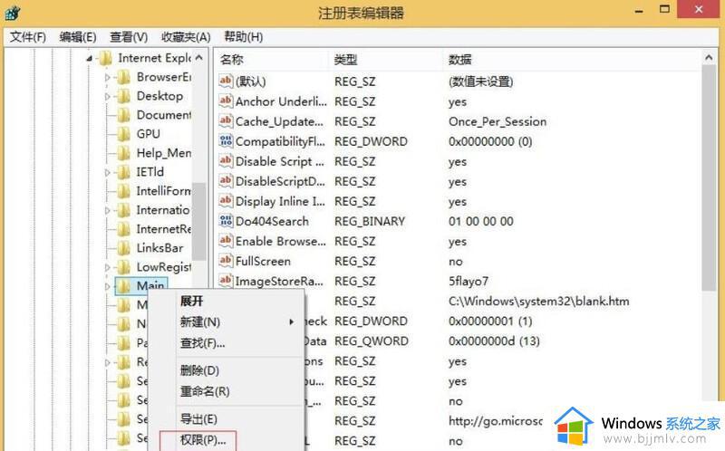Click the LinksBar key folder icon

(123, 248)
